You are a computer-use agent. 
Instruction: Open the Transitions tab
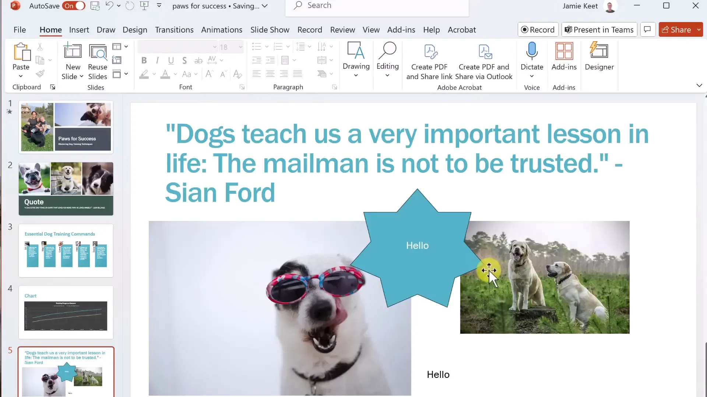tap(174, 30)
